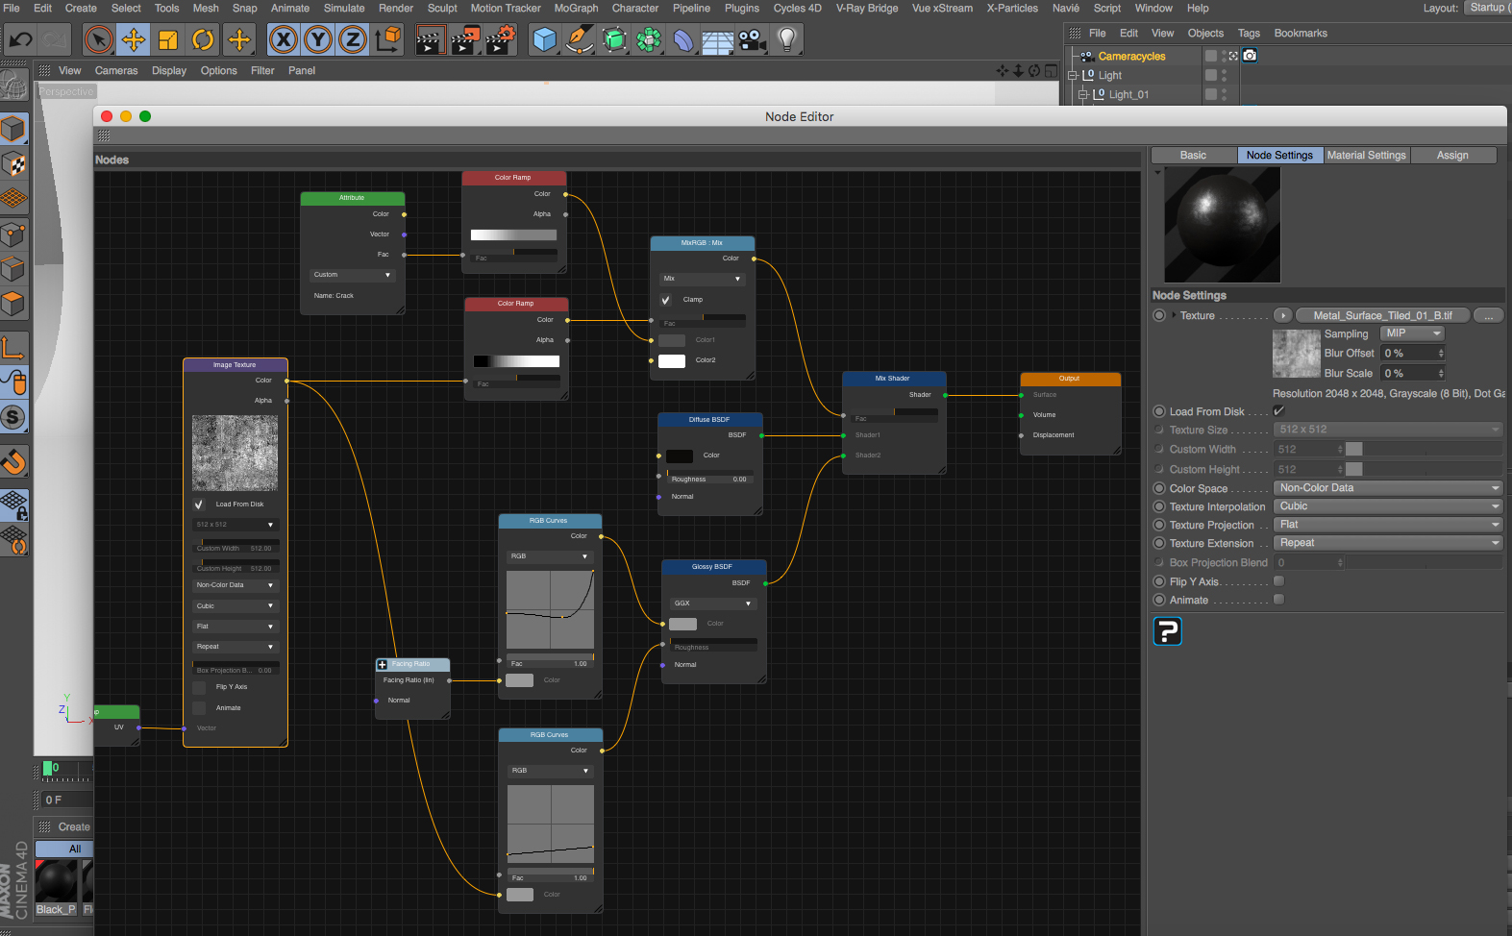The height and width of the screenshot is (936, 1512).
Task: Open the Color Space dropdown
Action: pyautogui.click(x=1388, y=488)
